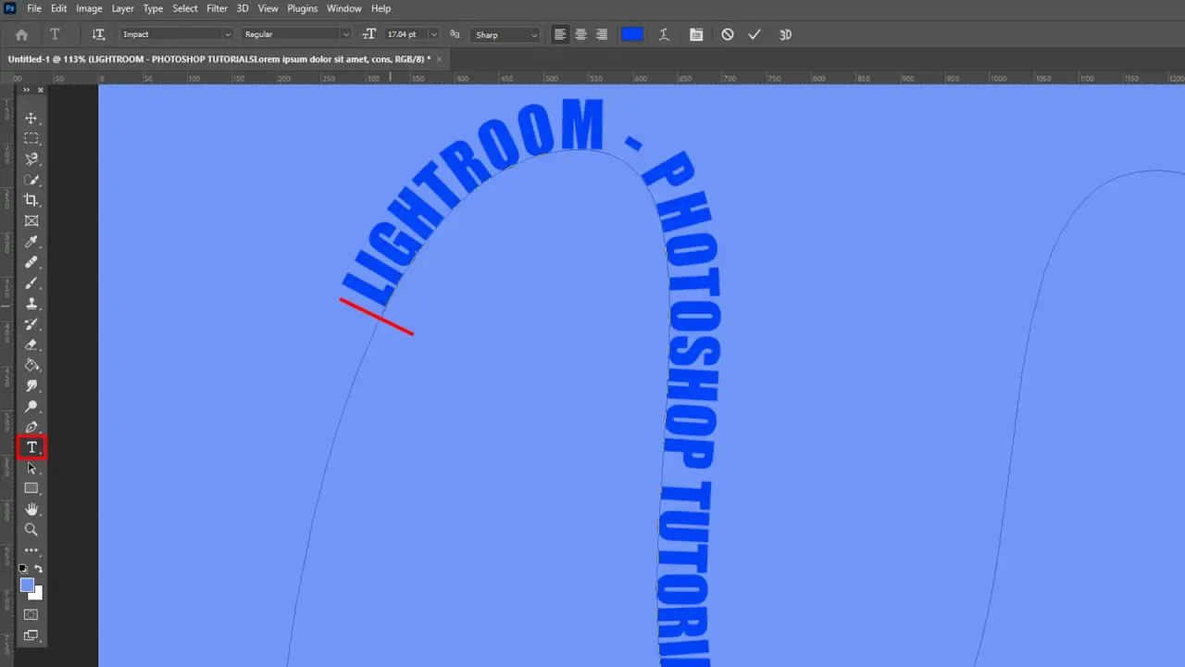The image size is (1185, 667).
Task: Open the Filter menu
Action: (x=217, y=8)
